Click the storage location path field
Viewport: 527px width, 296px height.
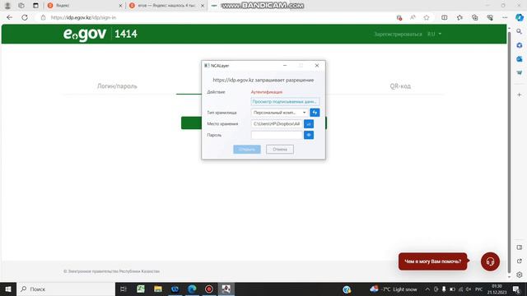pos(277,124)
